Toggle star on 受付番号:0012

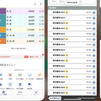tap(67, 12)
